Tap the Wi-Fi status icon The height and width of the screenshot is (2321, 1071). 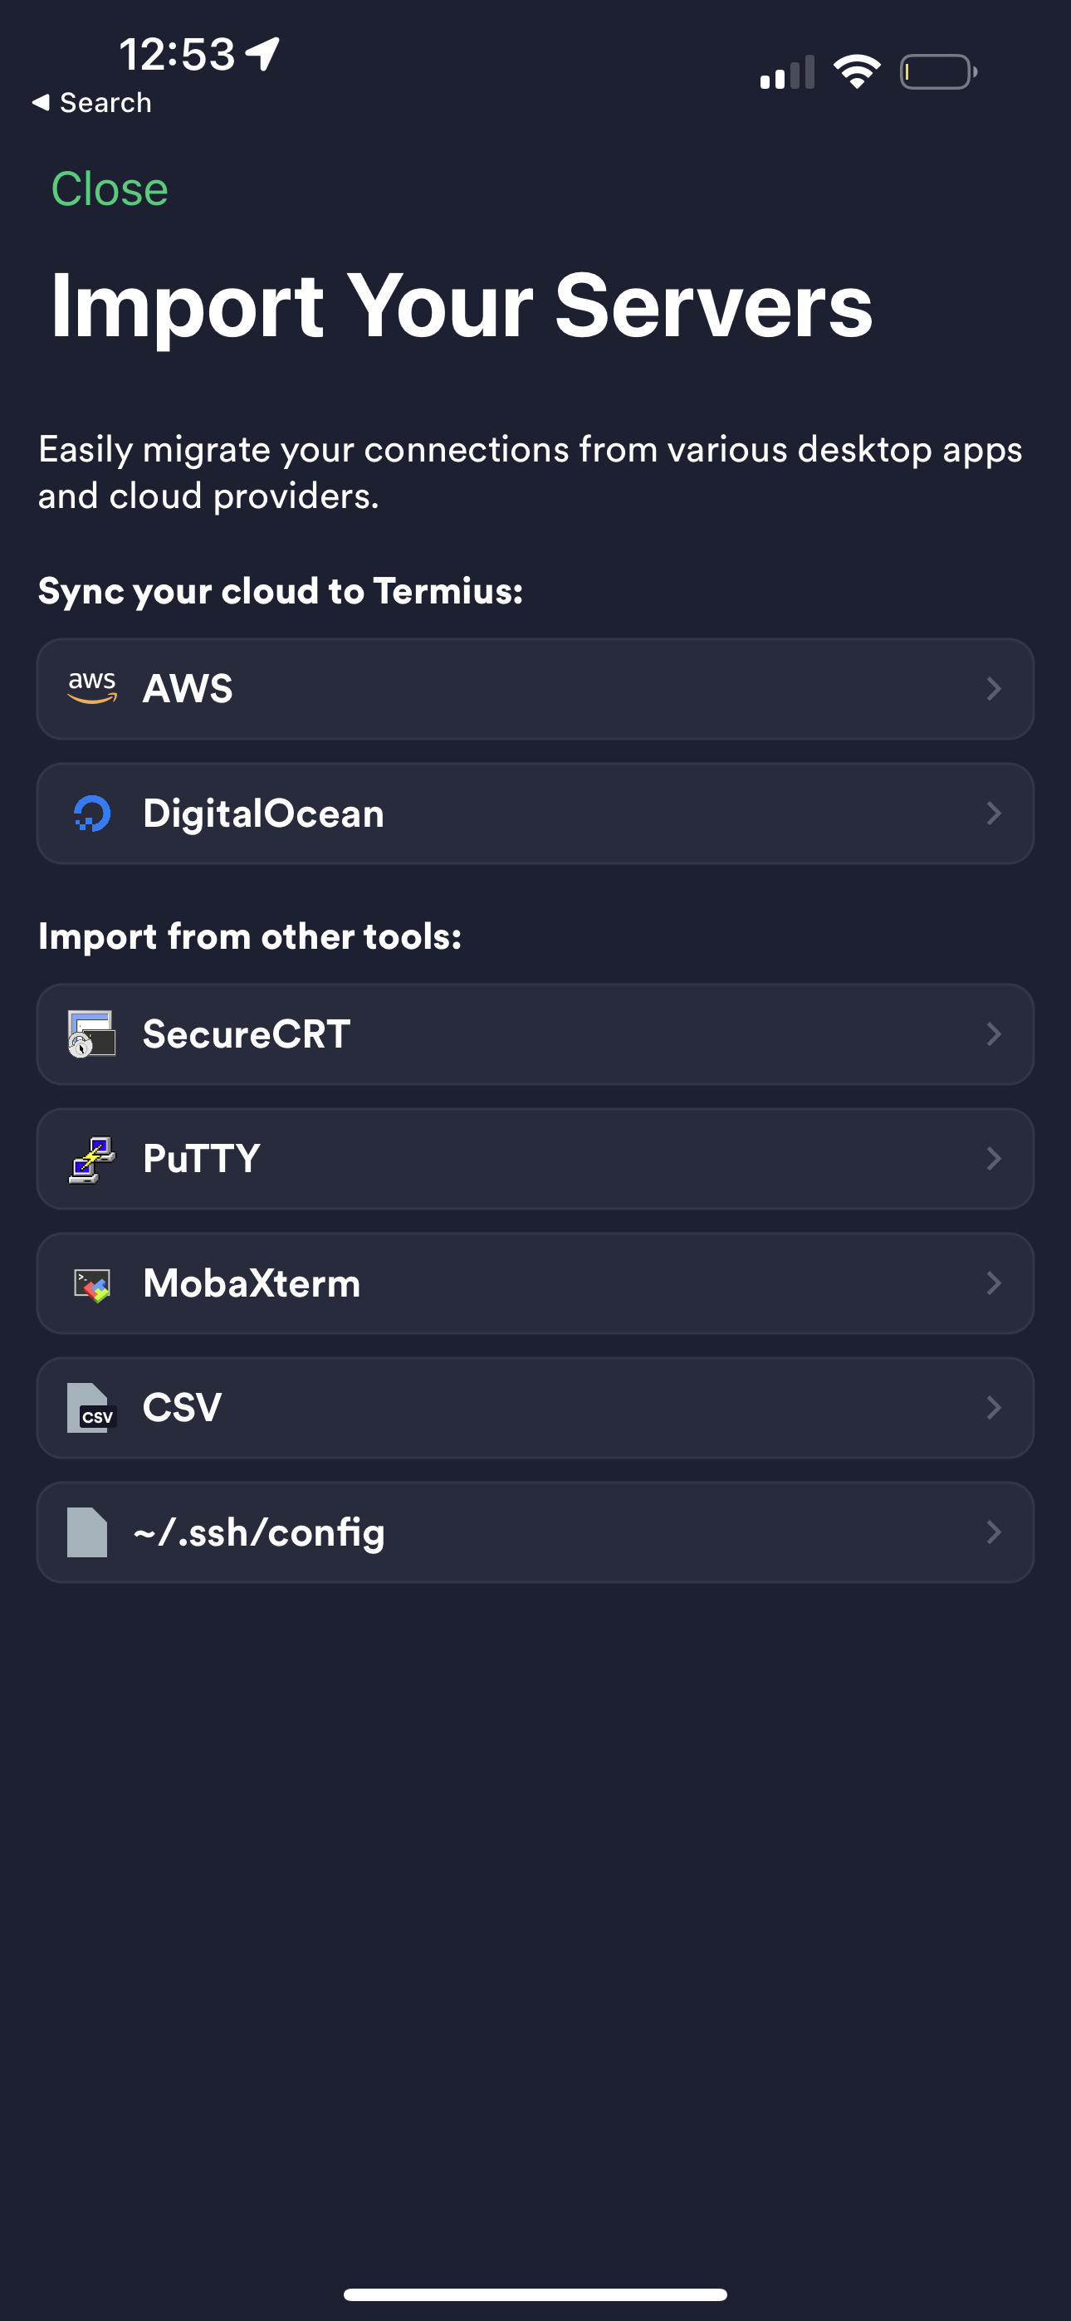click(857, 72)
